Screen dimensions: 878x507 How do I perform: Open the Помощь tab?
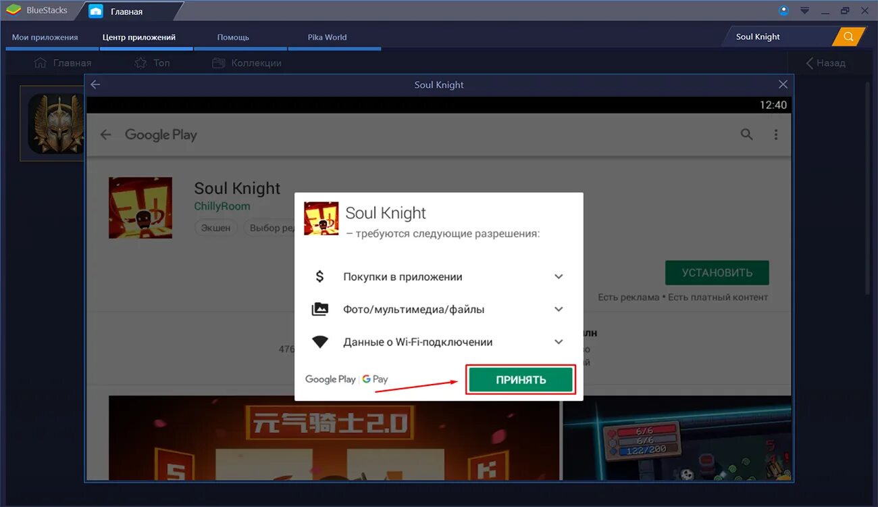click(x=233, y=37)
